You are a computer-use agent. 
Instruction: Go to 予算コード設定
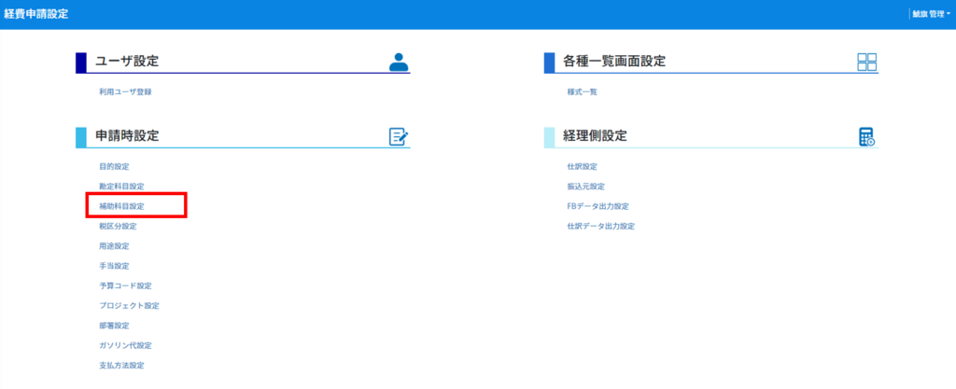click(x=125, y=285)
